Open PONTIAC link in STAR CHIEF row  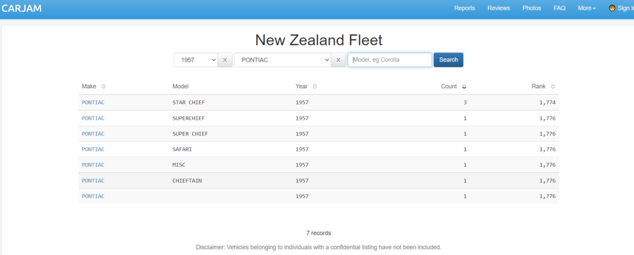click(93, 102)
